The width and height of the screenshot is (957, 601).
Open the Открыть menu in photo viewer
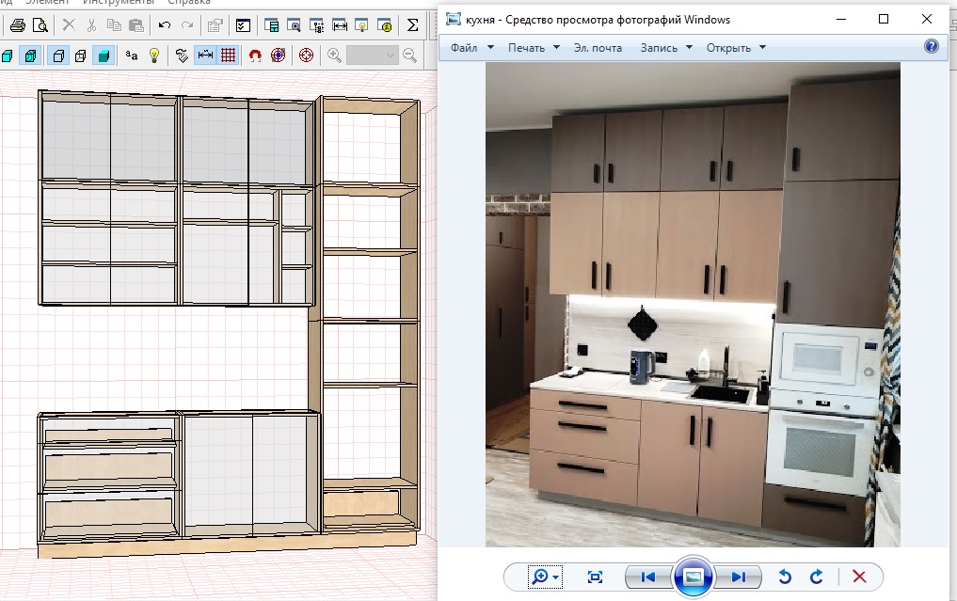coord(736,48)
